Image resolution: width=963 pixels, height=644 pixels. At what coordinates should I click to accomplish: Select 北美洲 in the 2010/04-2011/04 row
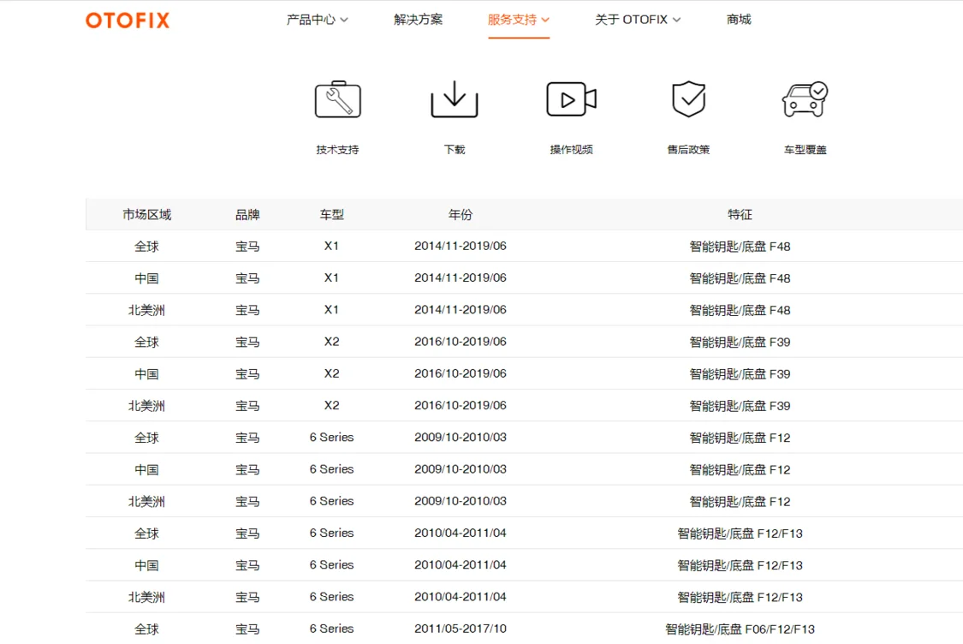pos(146,598)
